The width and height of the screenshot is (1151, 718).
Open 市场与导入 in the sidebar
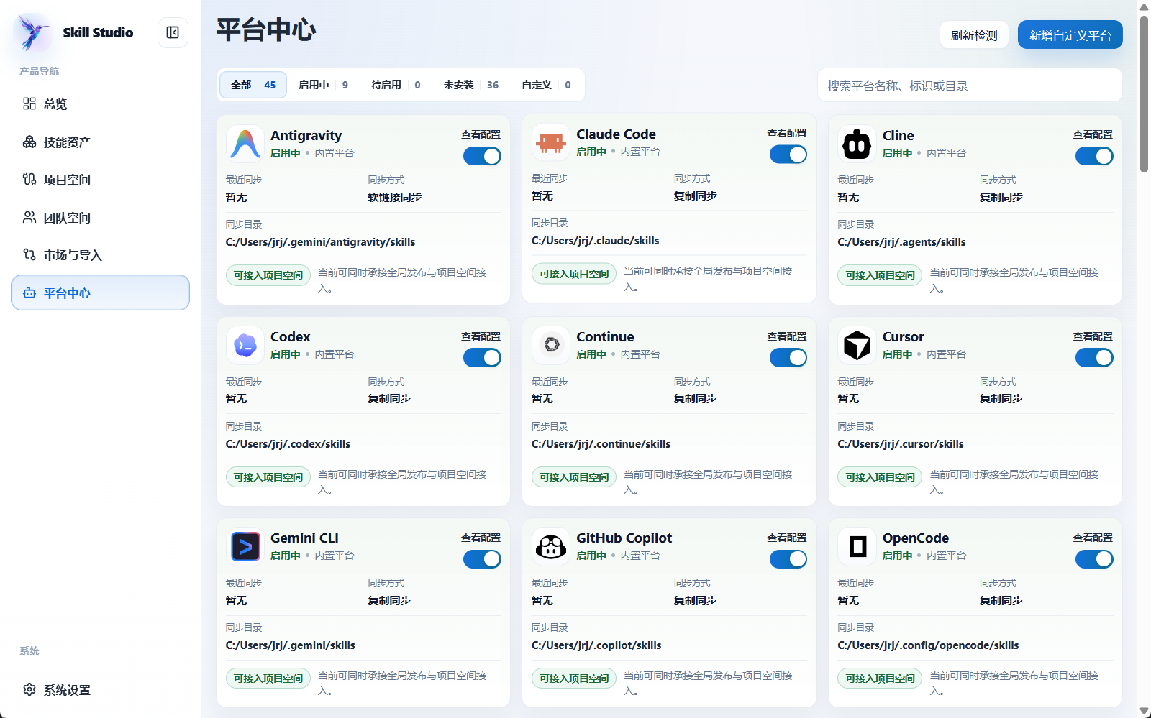100,254
